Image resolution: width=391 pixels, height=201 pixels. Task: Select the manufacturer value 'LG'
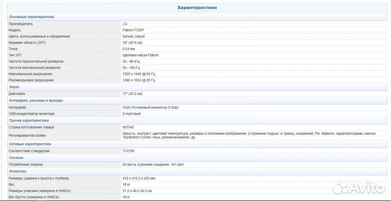tap(125, 24)
